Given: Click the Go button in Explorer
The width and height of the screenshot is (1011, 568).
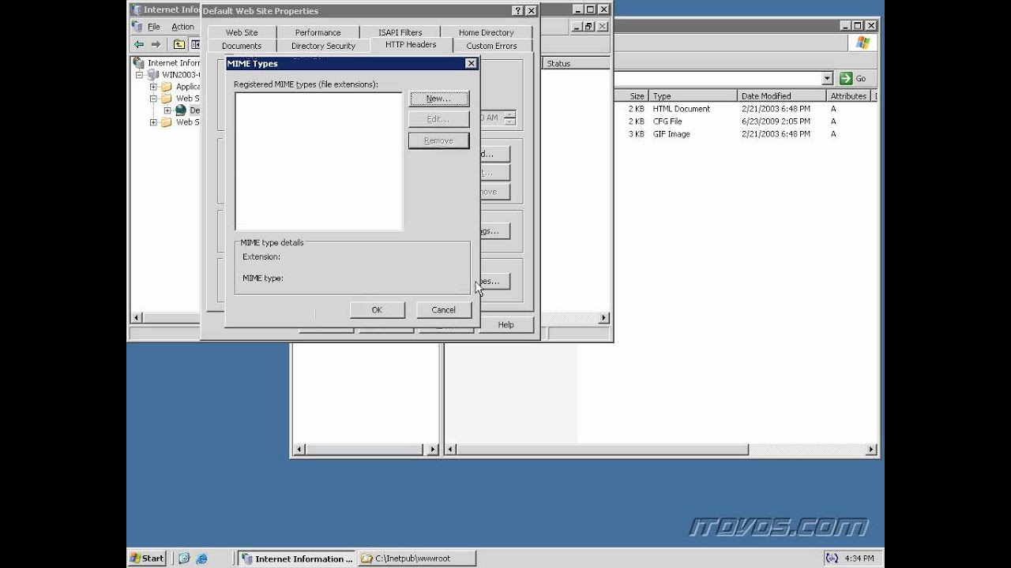Looking at the screenshot, I should [853, 78].
